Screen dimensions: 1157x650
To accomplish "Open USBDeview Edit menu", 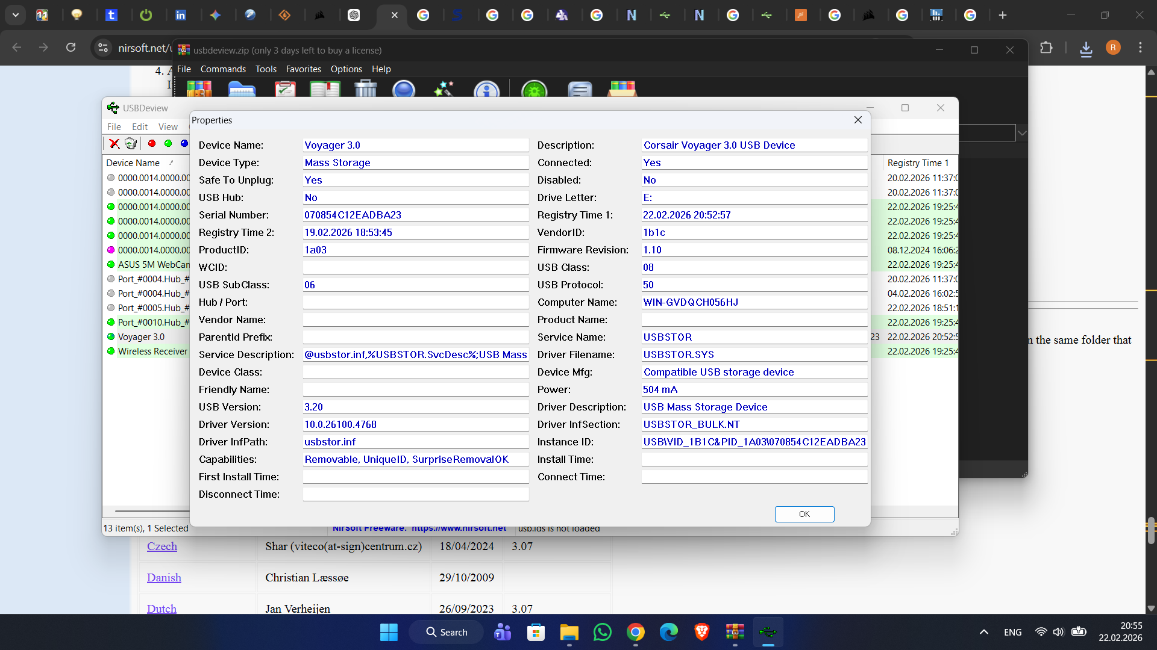I will point(140,127).
